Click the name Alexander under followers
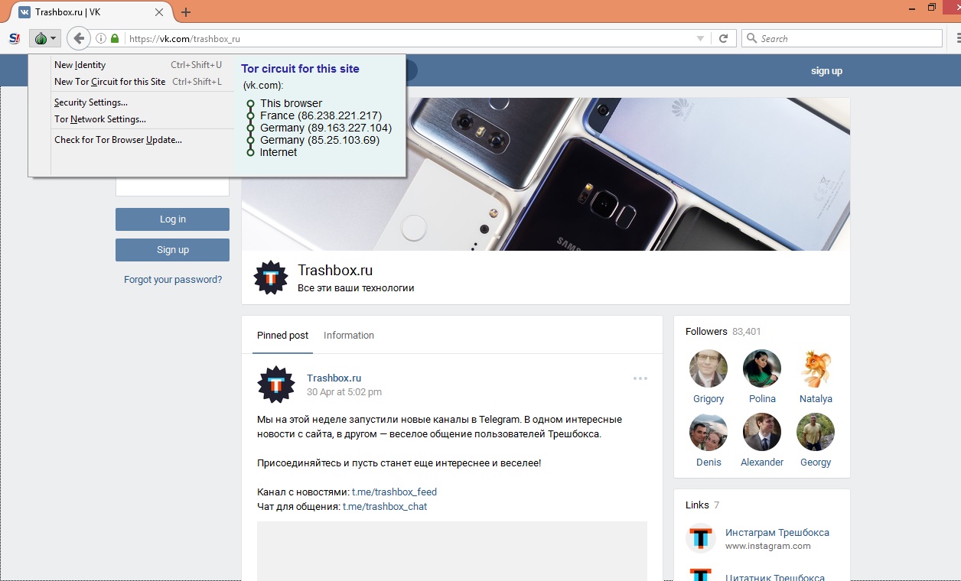 (762, 463)
